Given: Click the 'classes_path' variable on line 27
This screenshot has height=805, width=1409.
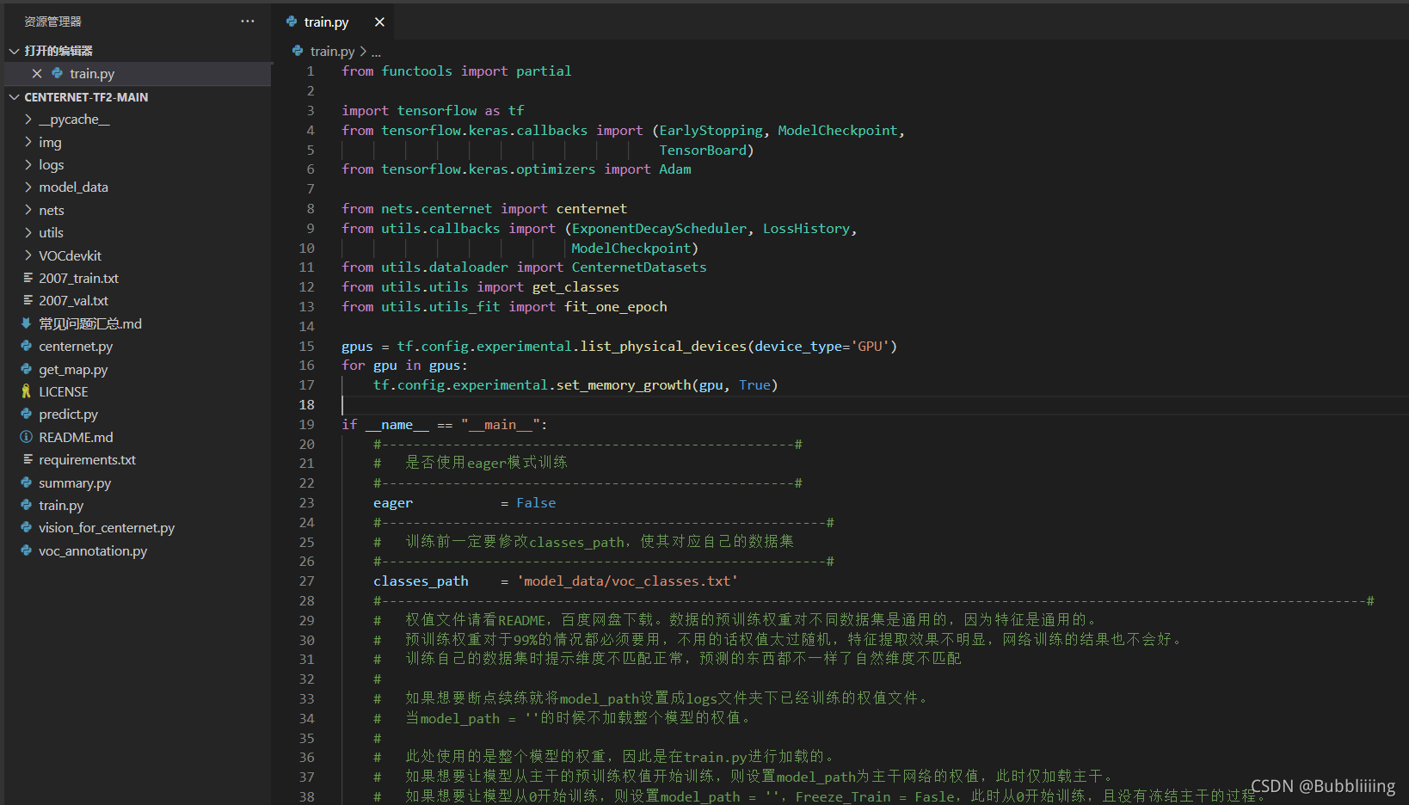Looking at the screenshot, I should 421,581.
